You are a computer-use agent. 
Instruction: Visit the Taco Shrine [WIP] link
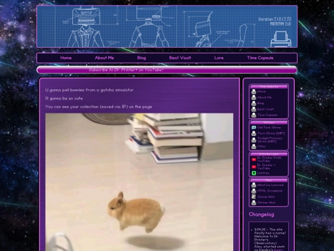pyautogui.click(x=271, y=133)
